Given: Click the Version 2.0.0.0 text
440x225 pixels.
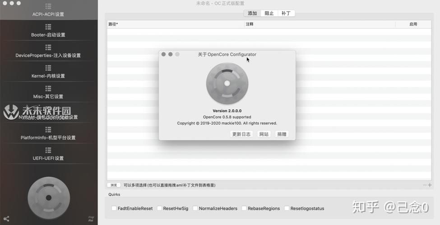Looking at the screenshot, I should 227,111.
